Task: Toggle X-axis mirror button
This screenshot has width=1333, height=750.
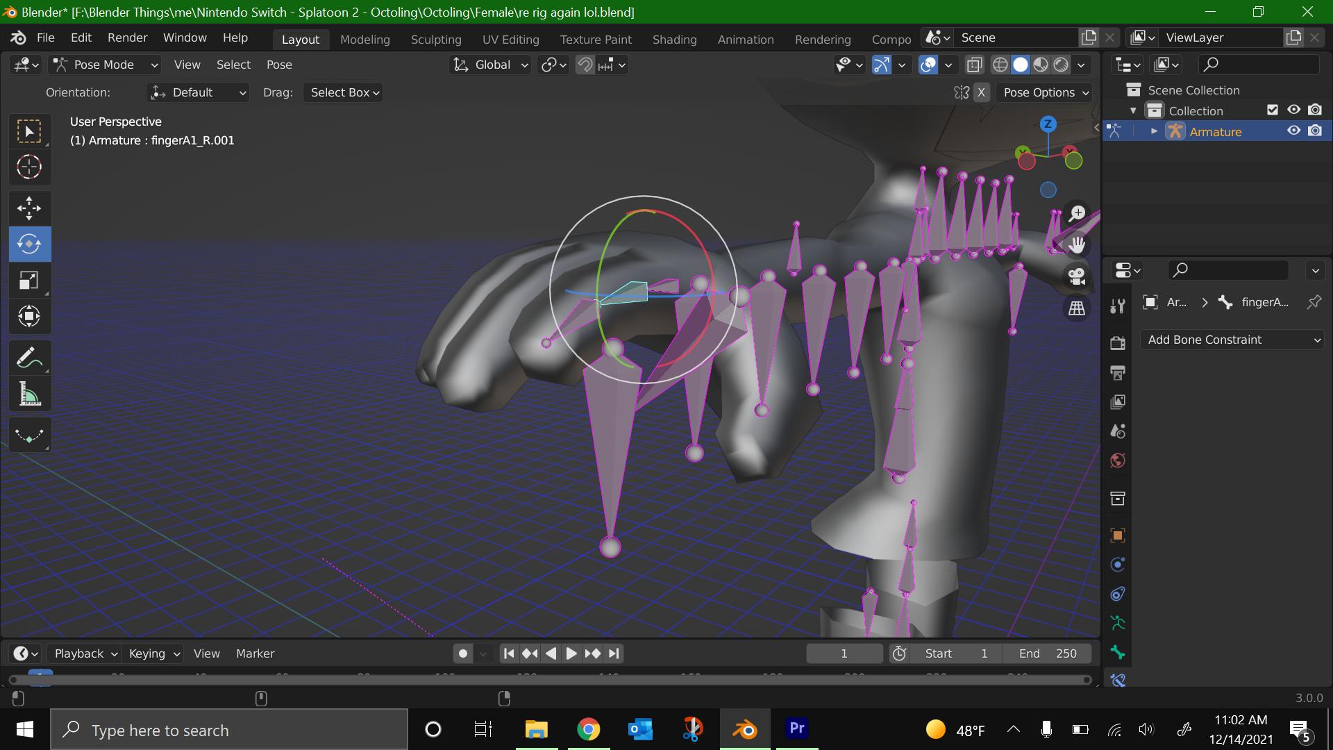Action: (x=981, y=92)
